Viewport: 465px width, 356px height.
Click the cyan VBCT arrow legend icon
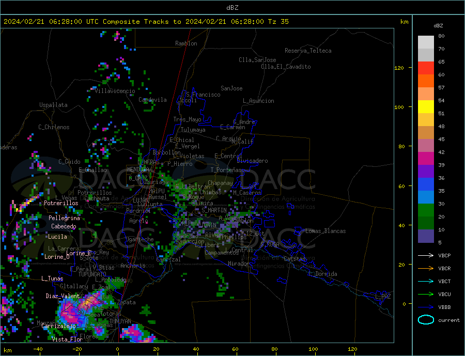tap(426, 281)
